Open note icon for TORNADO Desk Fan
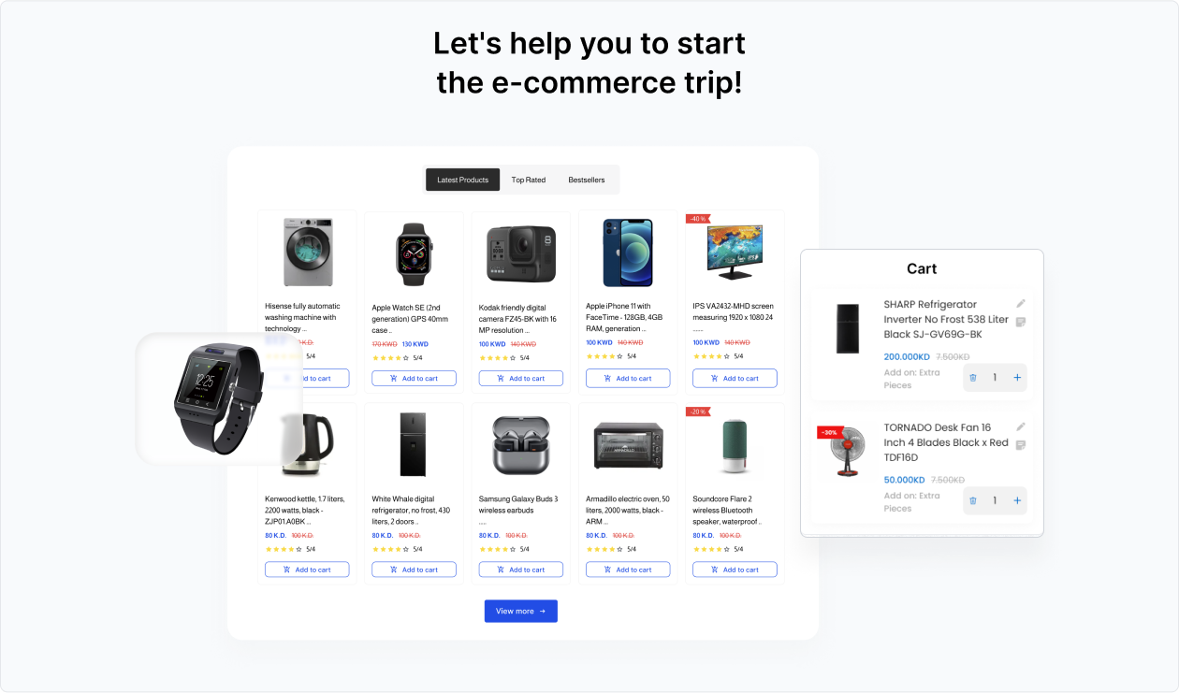This screenshot has width=1179, height=693. pyautogui.click(x=1021, y=445)
